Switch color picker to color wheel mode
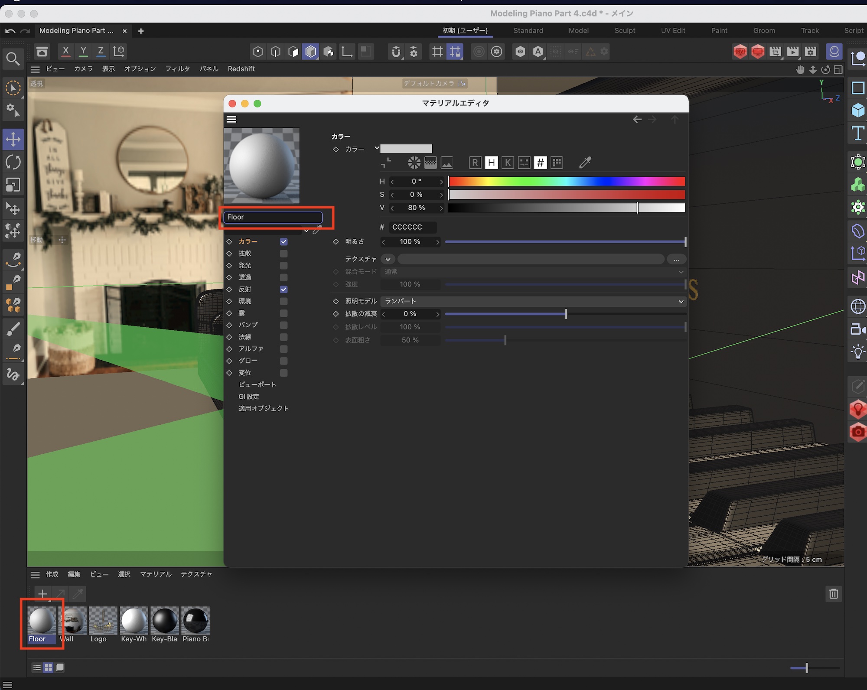 coord(414,163)
